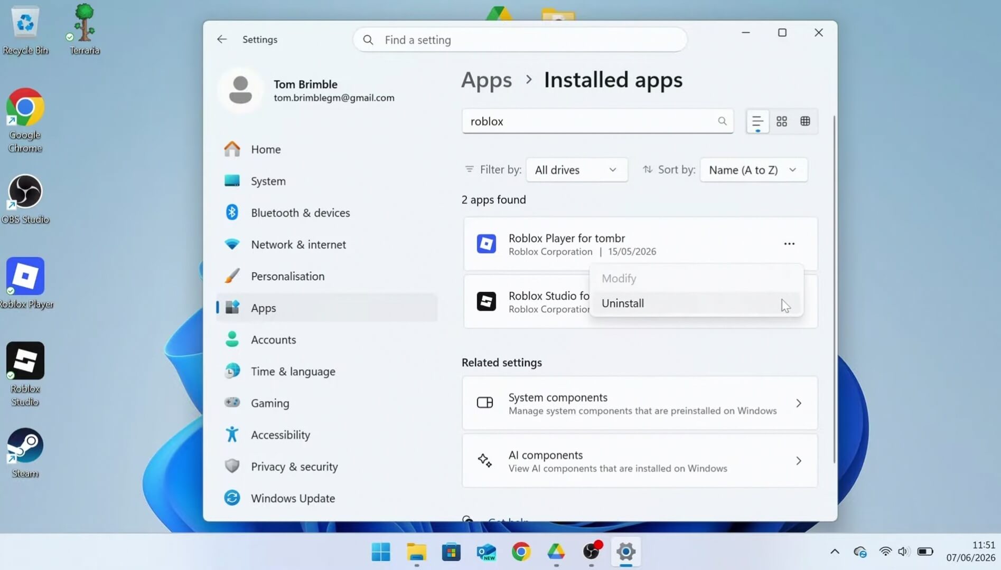Select Accounts in the sidebar
1001x570 pixels.
pyautogui.click(x=327, y=339)
